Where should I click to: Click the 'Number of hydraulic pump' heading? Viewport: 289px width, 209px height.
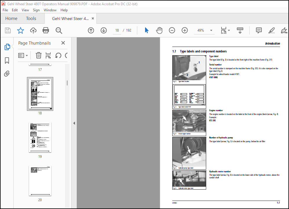(x=221, y=138)
